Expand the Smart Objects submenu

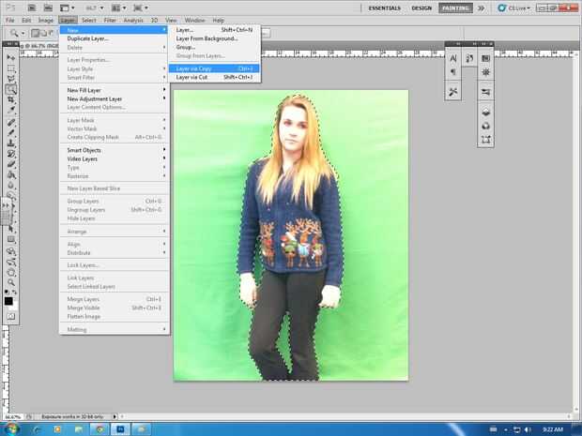click(x=114, y=150)
